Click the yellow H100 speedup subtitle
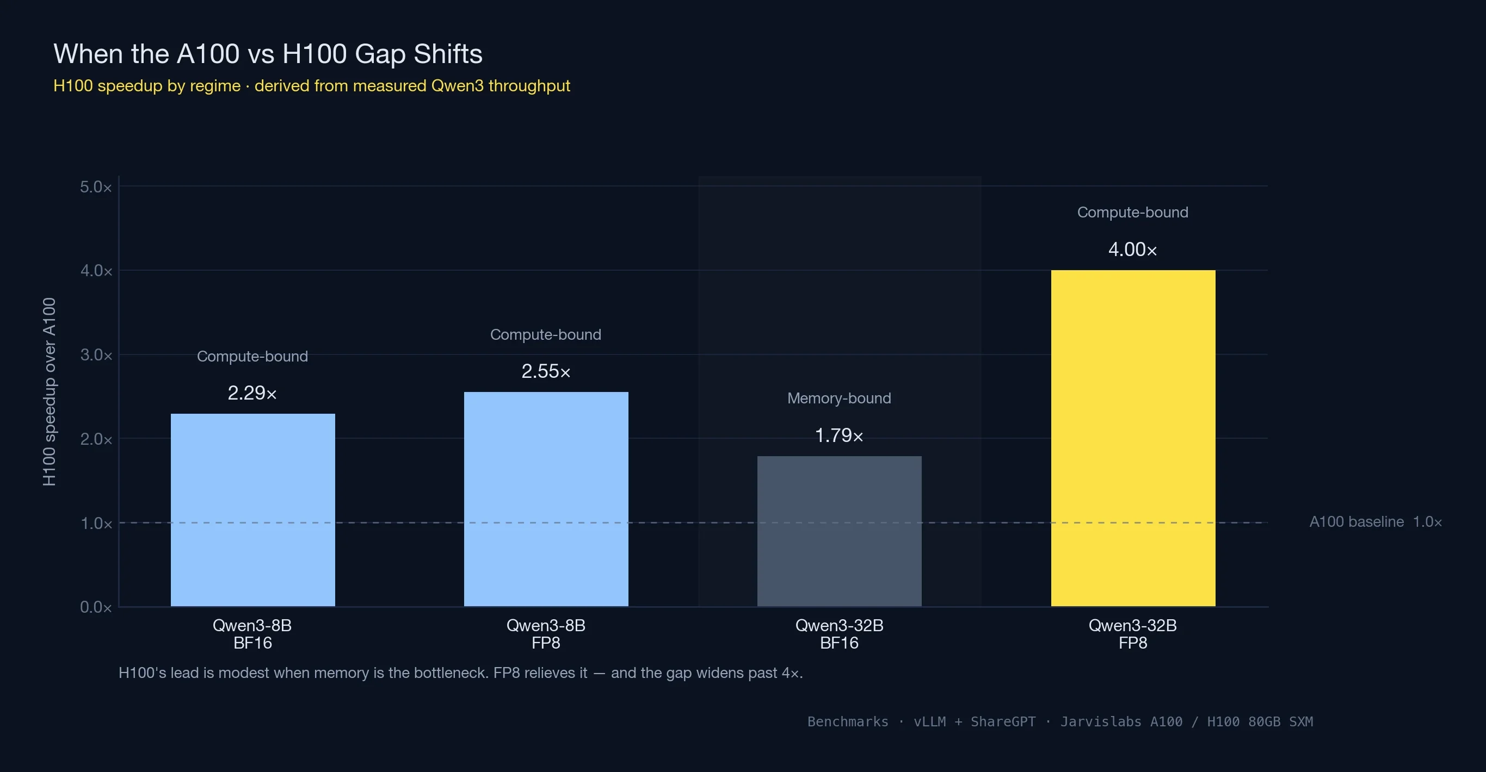The height and width of the screenshot is (772, 1486). (x=311, y=86)
